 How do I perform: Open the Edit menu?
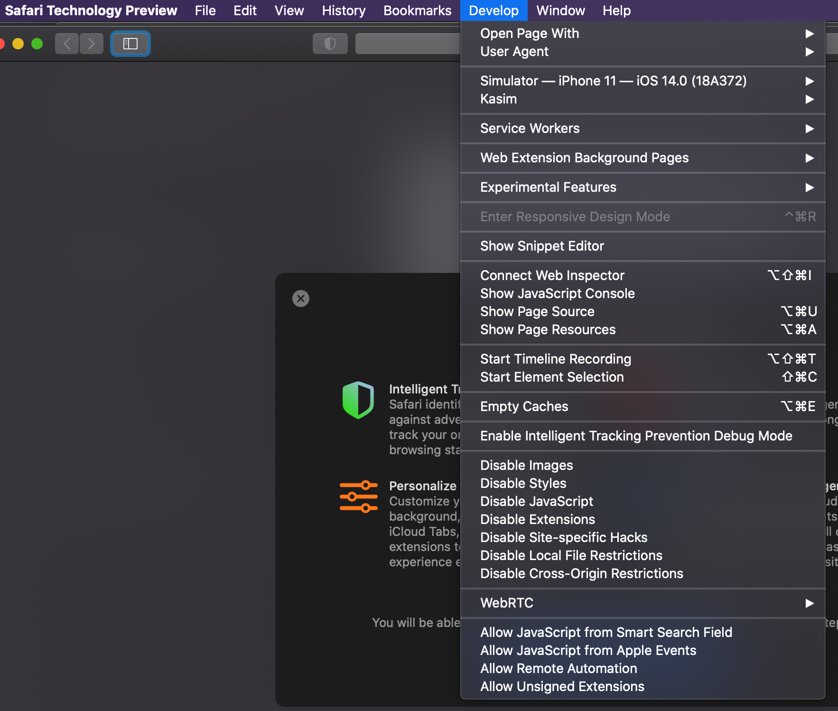[x=245, y=10]
